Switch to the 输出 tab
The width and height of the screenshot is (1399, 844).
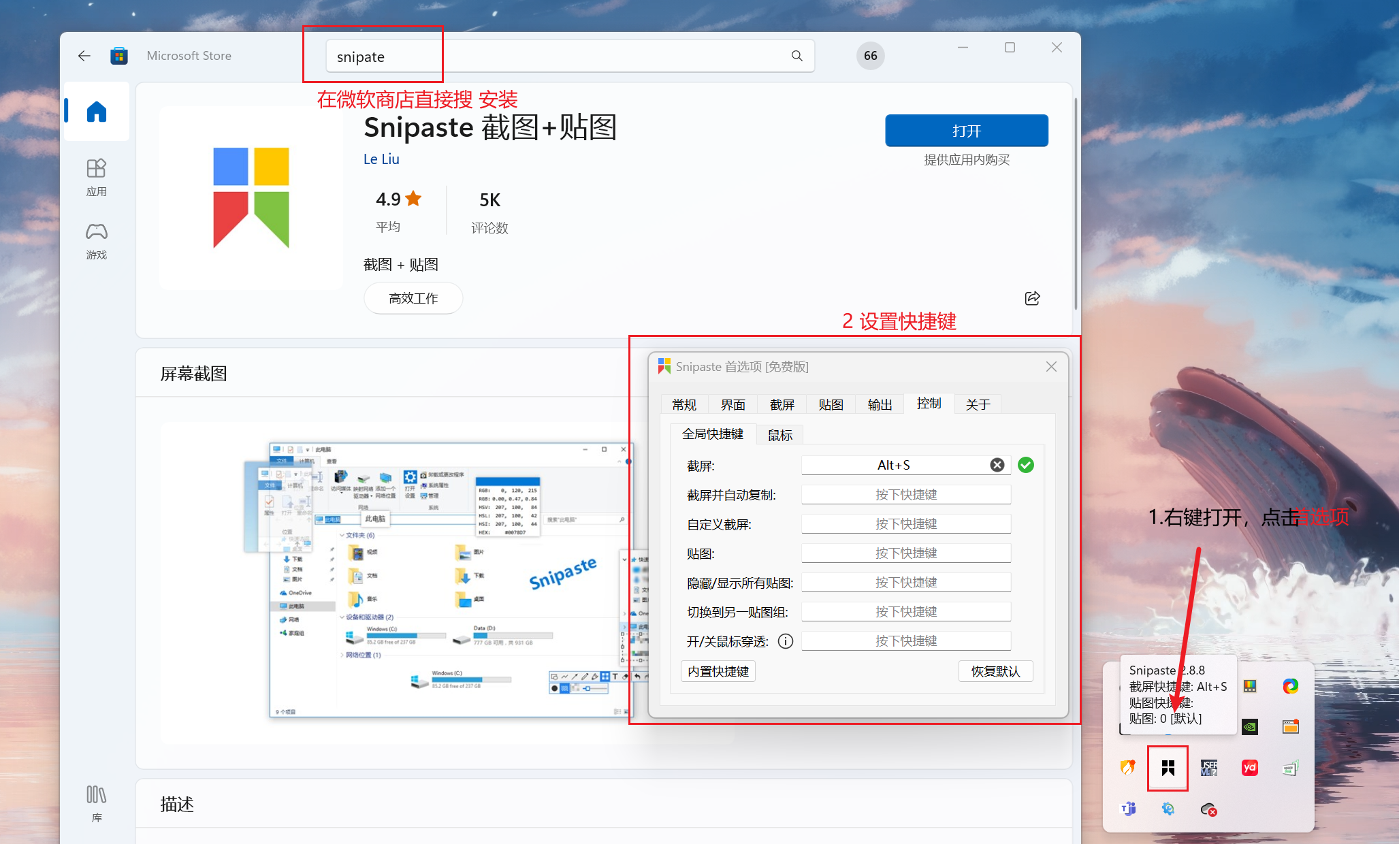[880, 405]
